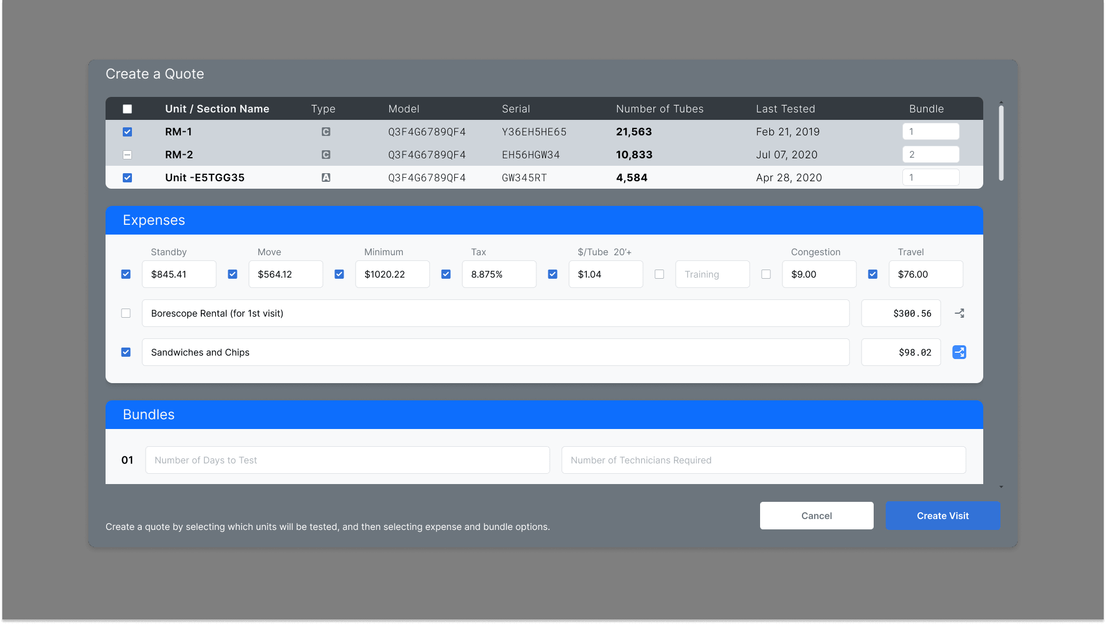The width and height of the screenshot is (1106, 624).
Task: Click the dialog's vertical scrollbar thumb
Action: tap(1001, 143)
